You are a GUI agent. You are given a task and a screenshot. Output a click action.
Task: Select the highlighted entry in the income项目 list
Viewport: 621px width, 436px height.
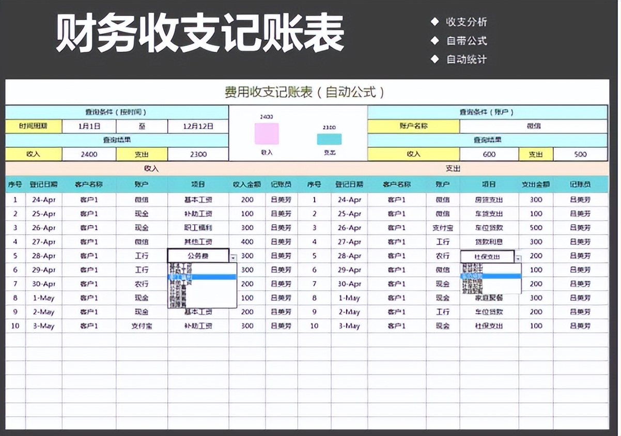click(201, 277)
